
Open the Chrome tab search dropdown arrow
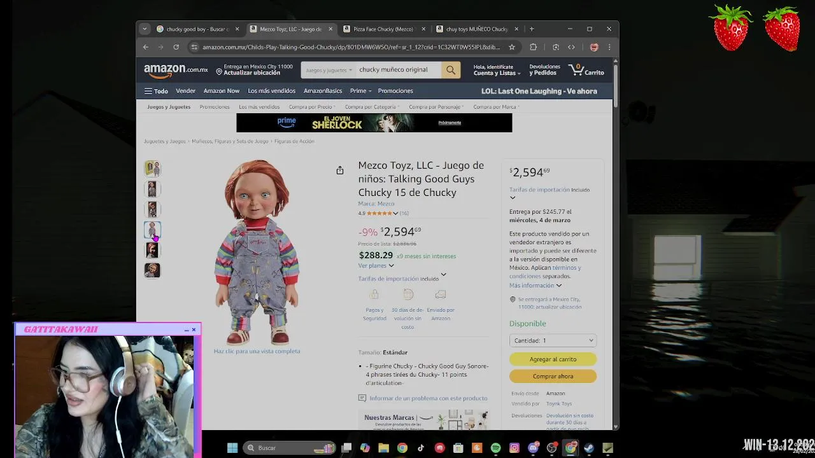[145, 29]
